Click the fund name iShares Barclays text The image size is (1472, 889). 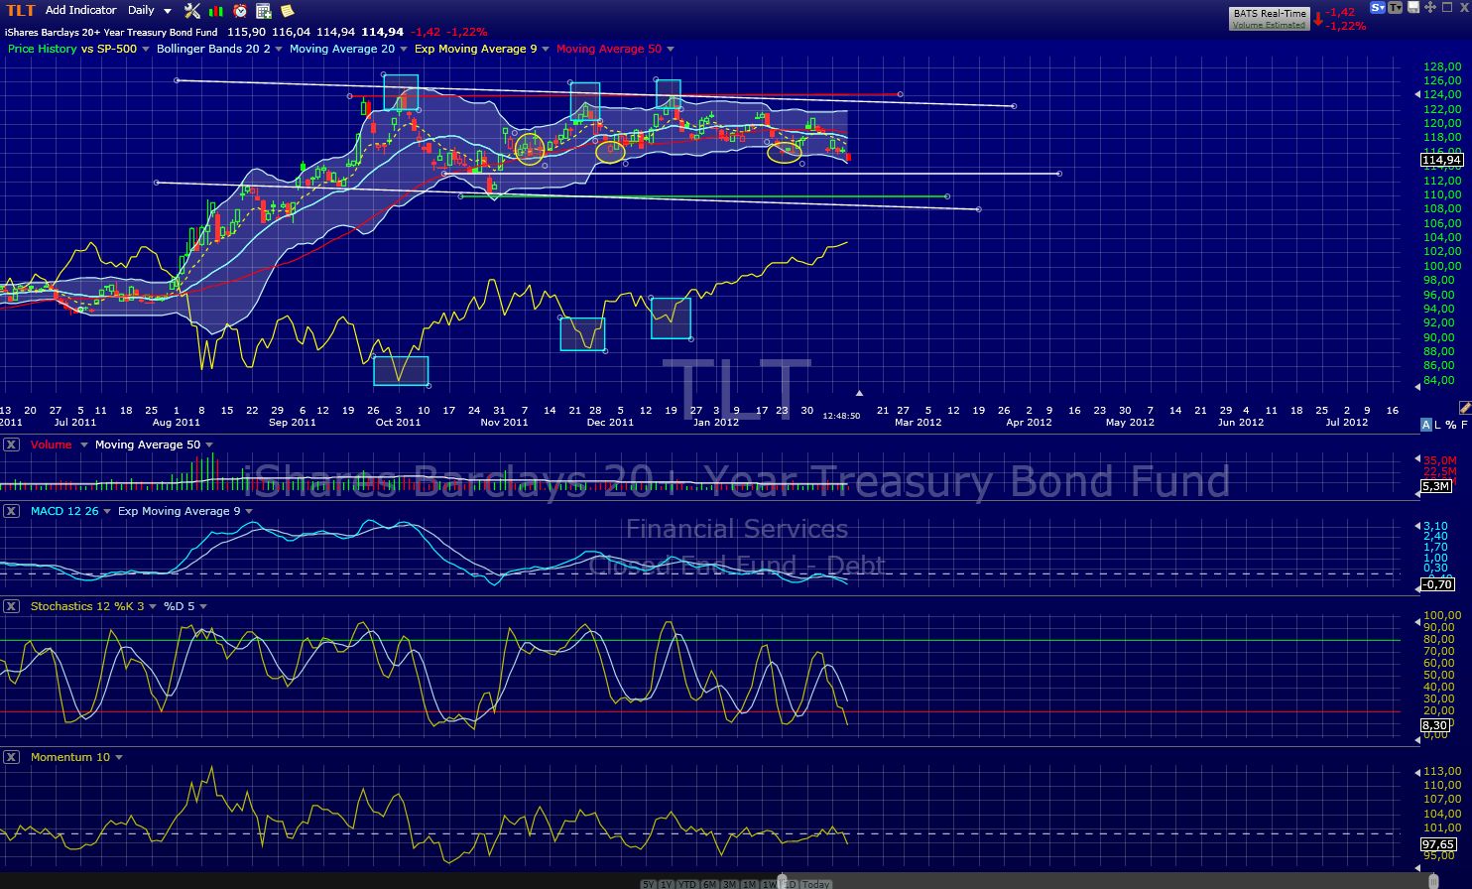click(110, 32)
